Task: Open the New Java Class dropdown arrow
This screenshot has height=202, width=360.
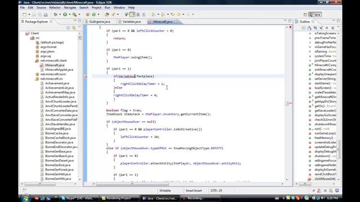Action: pyautogui.click(x=98, y=15)
